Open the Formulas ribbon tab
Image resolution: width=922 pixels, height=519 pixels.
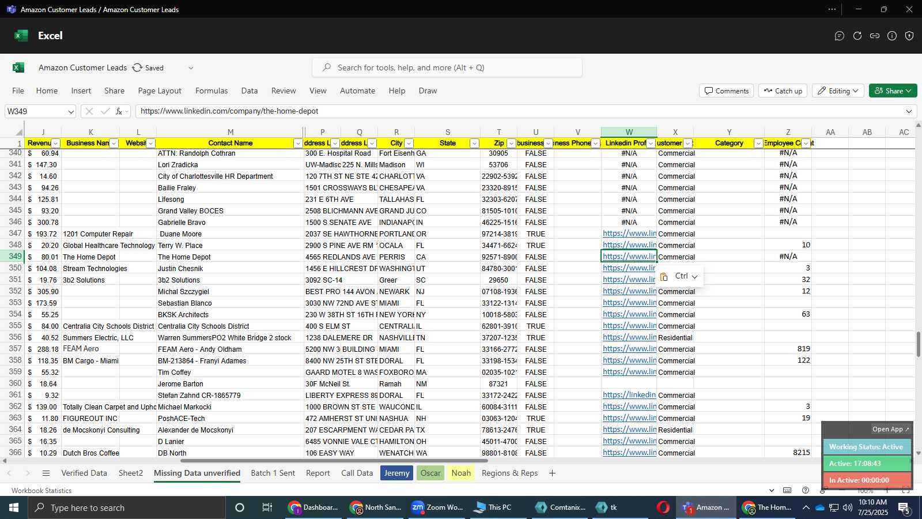[211, 91]
